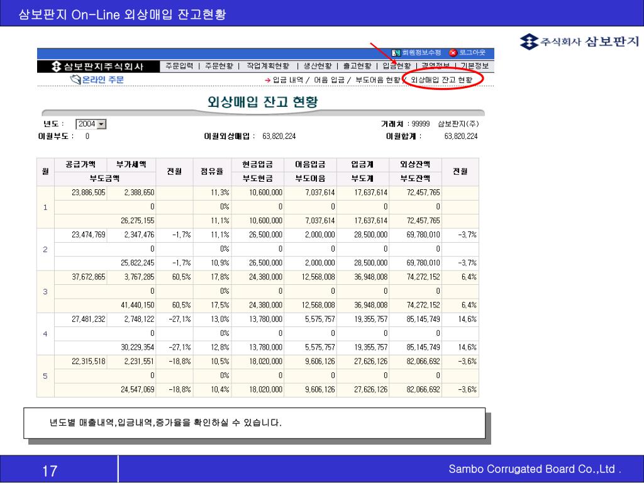Open the 년도 2004 dropdown

point(101,124)
